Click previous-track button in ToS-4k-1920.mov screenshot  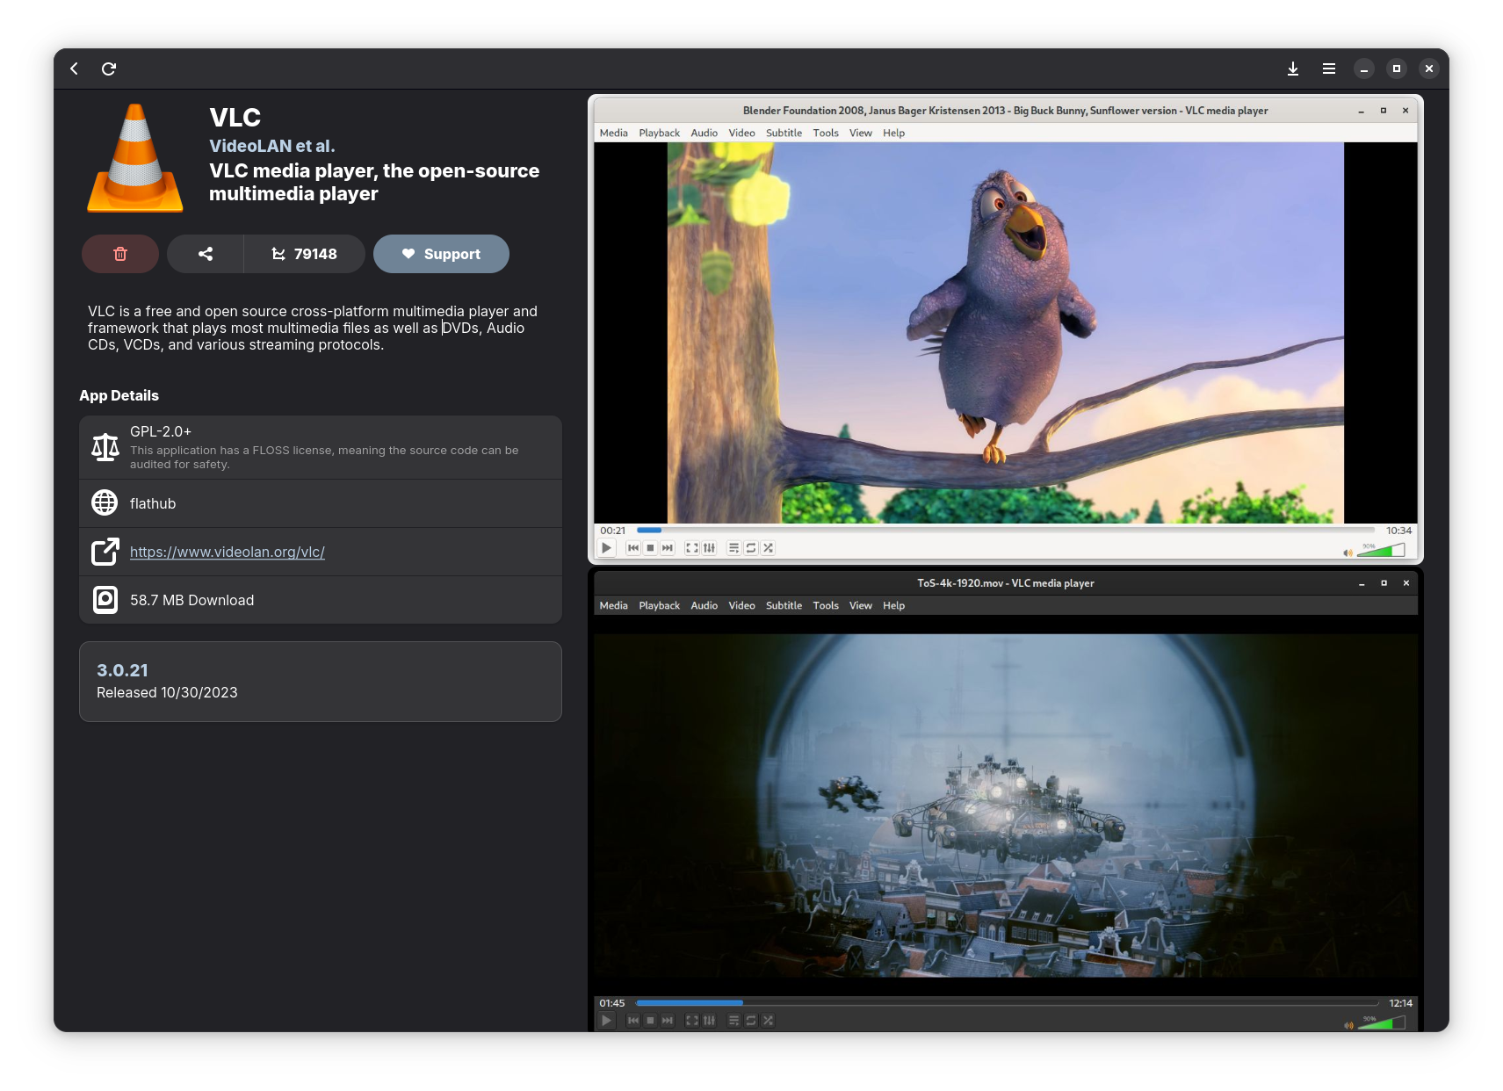633,1021
